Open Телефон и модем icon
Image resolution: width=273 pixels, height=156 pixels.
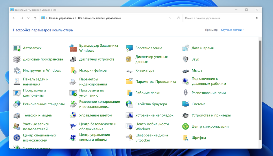point(17,115)
